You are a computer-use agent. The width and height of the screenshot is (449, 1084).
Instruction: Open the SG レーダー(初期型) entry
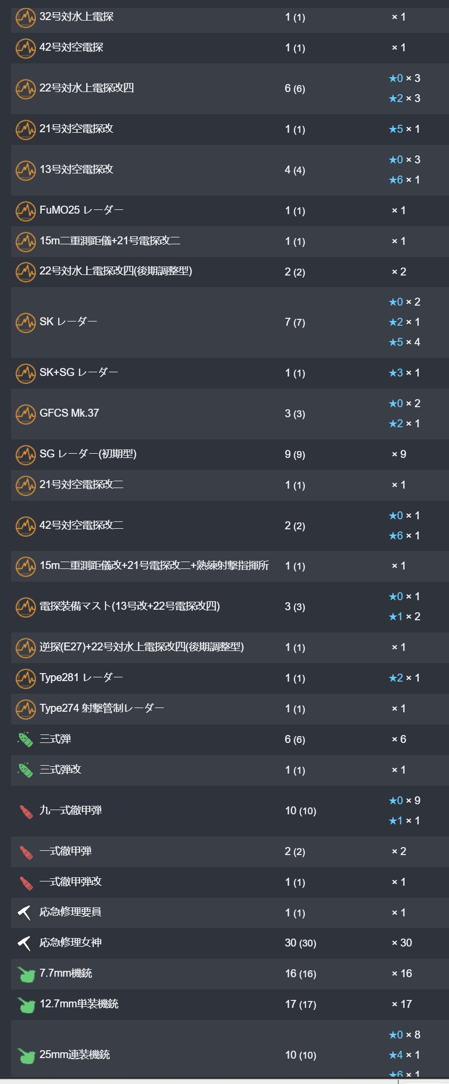[x=88, y=454]
